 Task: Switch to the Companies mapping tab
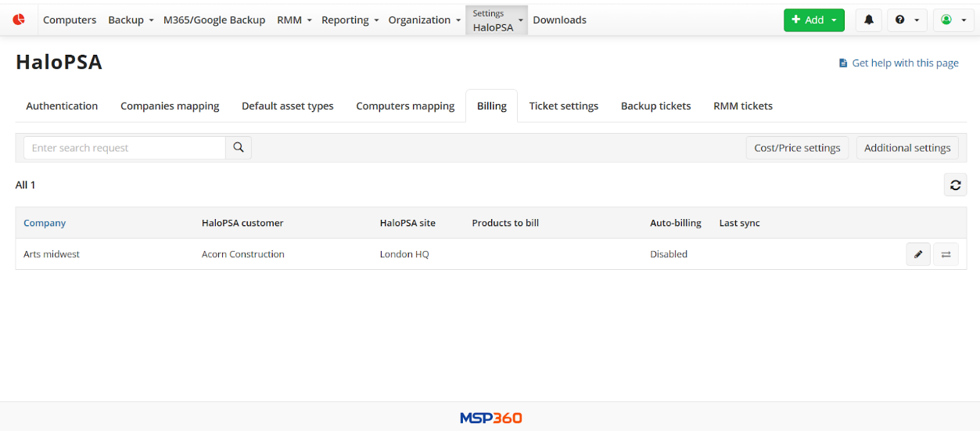click(x=170, y=106)
